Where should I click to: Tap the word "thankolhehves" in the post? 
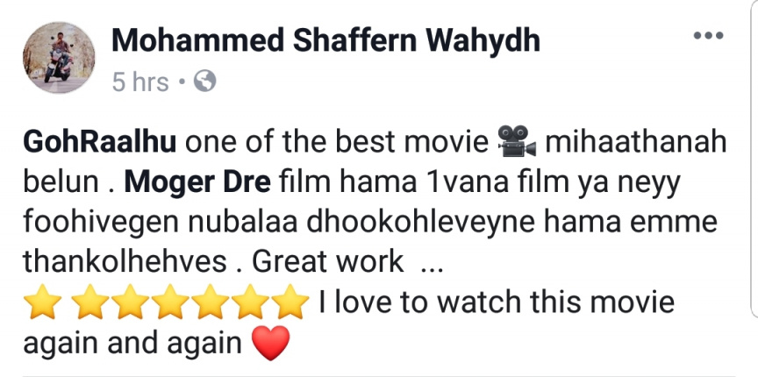click(x=125, y=262)
